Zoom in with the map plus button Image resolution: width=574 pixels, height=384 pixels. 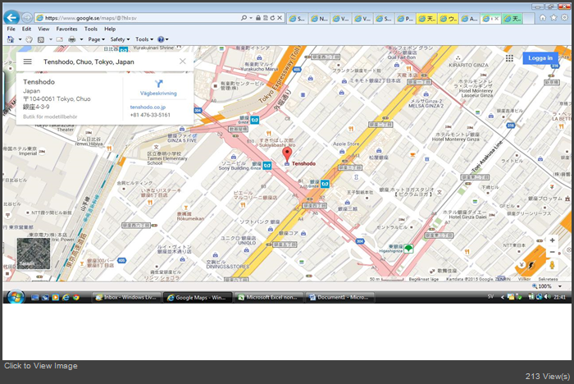(552, 240)
